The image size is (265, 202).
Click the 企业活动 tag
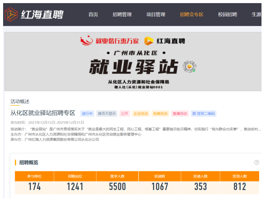(140, 114)
